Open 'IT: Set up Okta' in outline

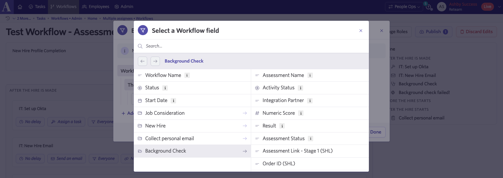click(413, 67)
